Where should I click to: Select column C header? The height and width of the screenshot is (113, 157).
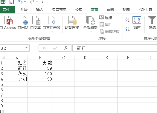pyautogui.click(x=64, y=58)
